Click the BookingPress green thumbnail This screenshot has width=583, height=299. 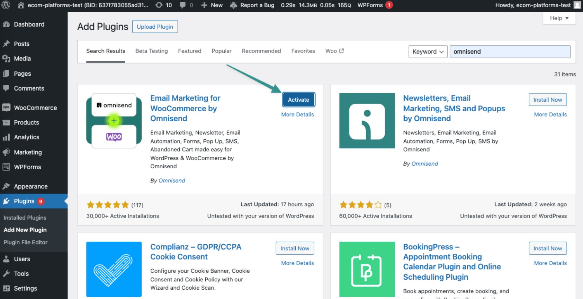pyautogui.click(x=367, y=269)
